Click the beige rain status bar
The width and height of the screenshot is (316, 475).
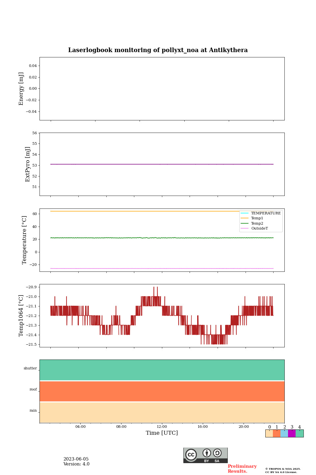[162, 413]
